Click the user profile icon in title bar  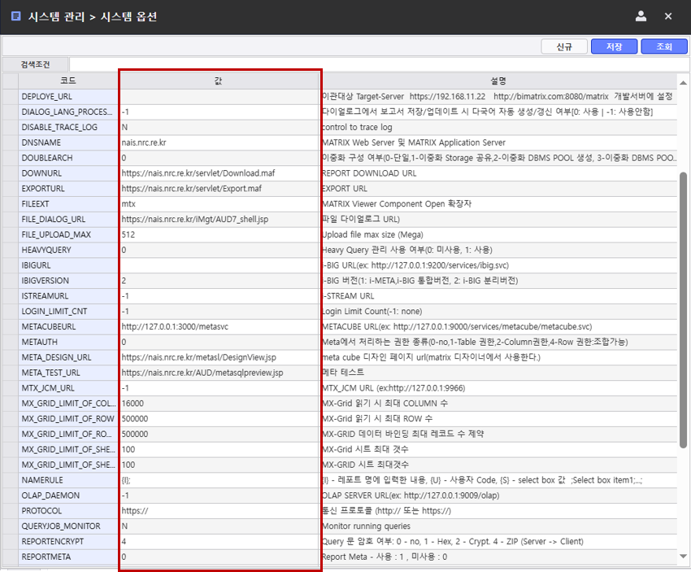641,15
